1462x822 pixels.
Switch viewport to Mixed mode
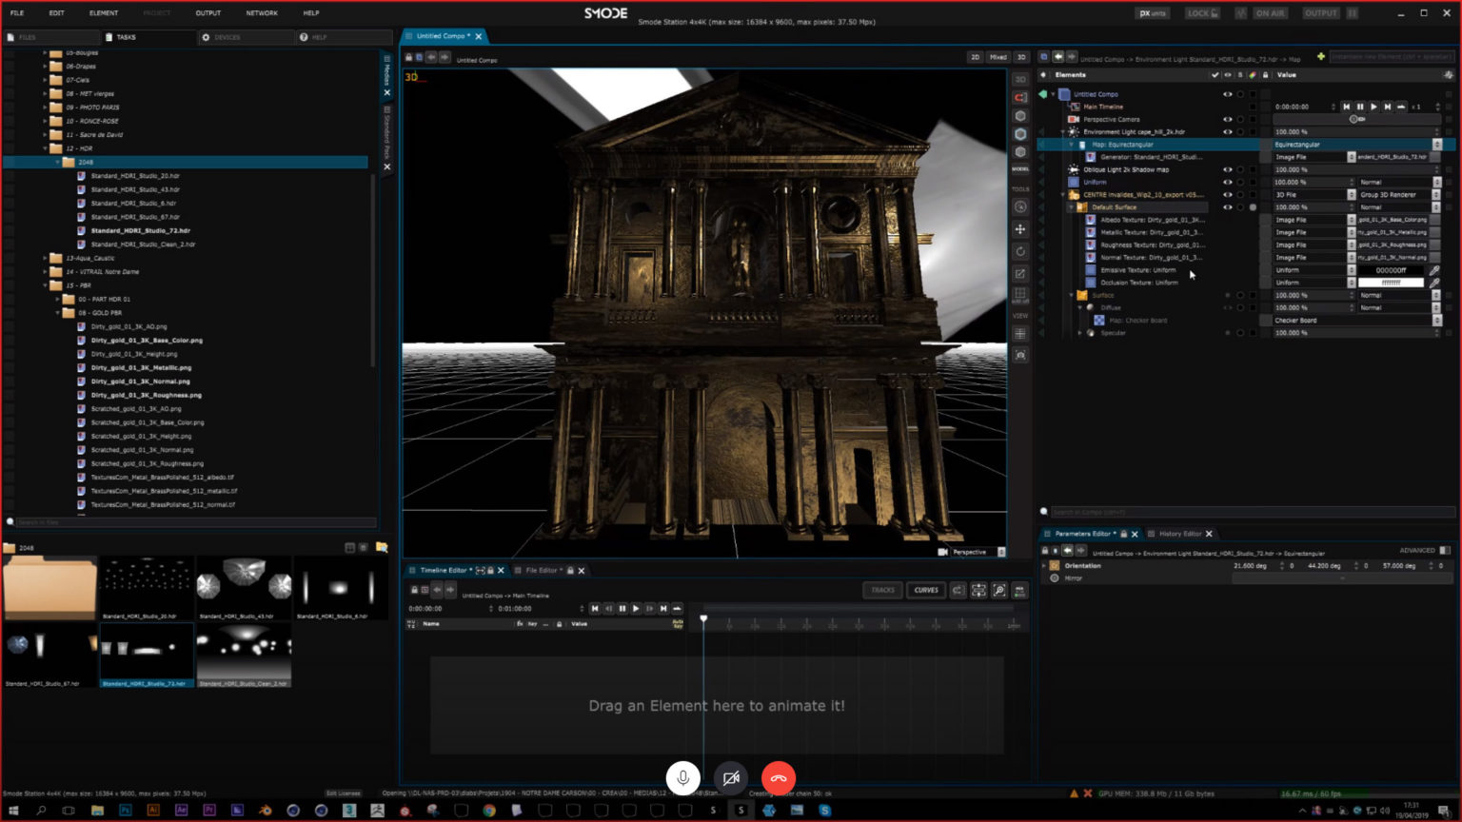pos(998,57)
